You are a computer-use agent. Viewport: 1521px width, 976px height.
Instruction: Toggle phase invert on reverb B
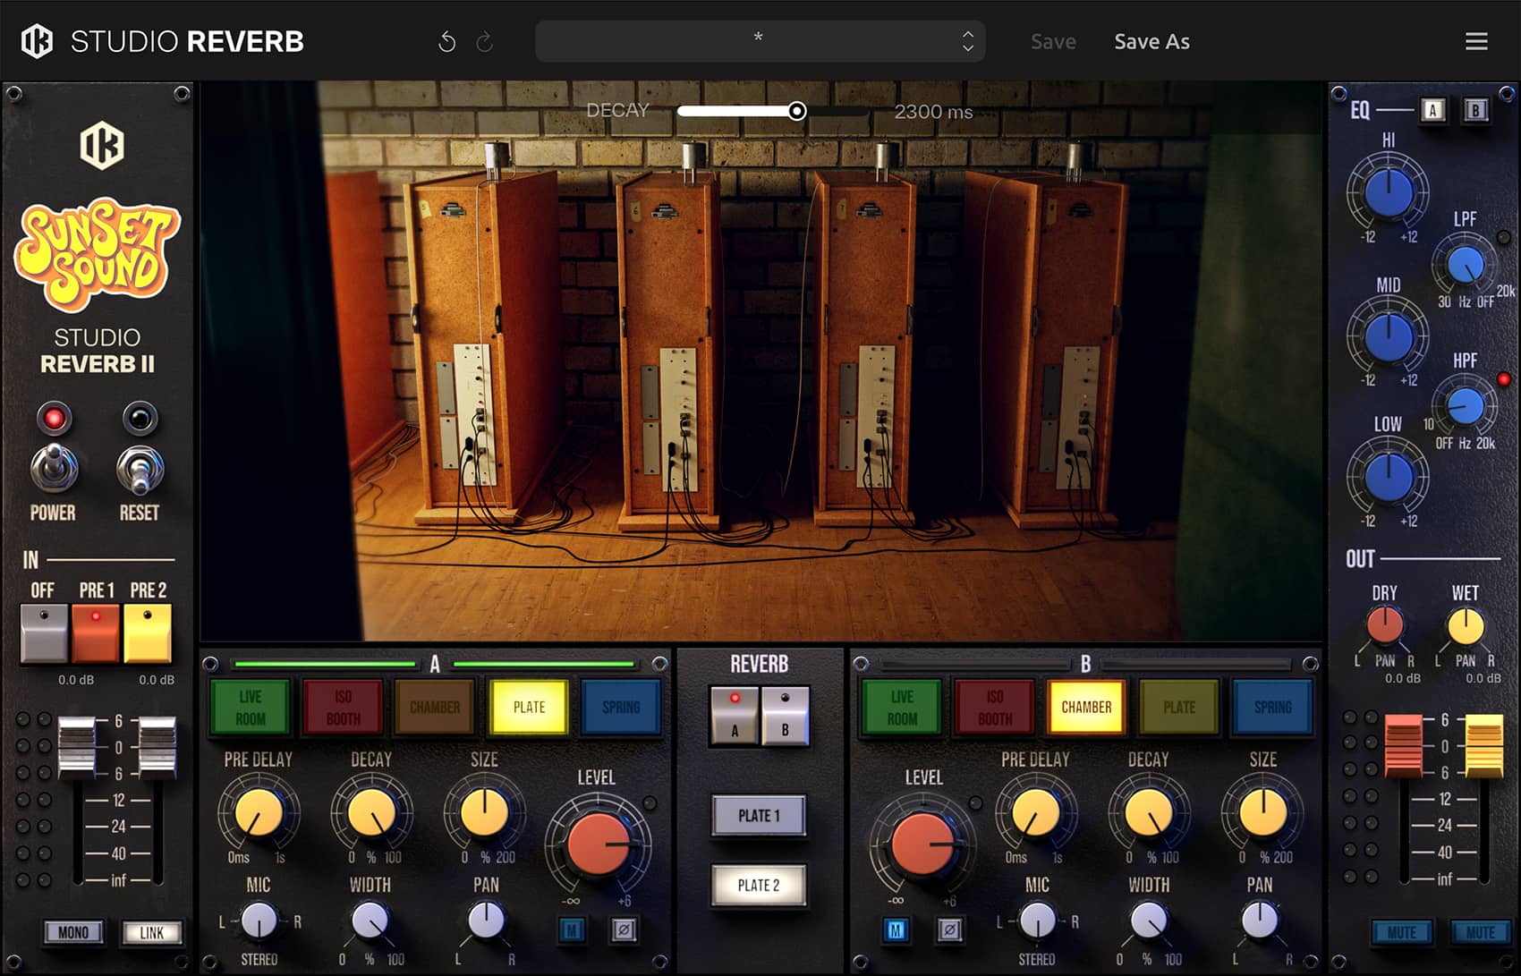pos(949,930)
